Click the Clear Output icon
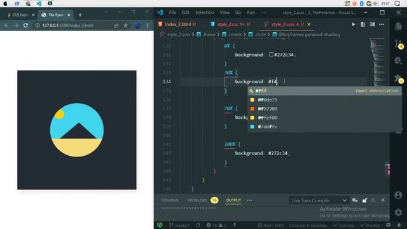Image resolution: width=407 pixels, height=229 pixels. click(x=355, y=200)
